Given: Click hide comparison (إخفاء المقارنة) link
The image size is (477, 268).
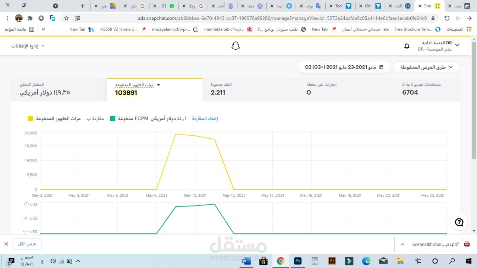Looking at the screenshot, I should pyautogui.click(x=205, y=119).
